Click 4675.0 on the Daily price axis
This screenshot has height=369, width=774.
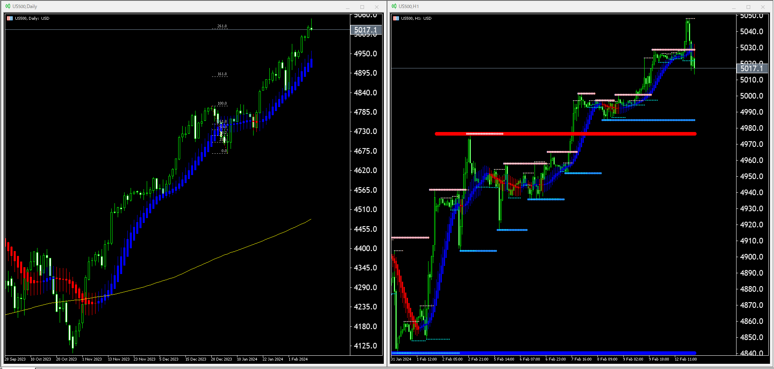pyautogui.click(x=365, y=151)
